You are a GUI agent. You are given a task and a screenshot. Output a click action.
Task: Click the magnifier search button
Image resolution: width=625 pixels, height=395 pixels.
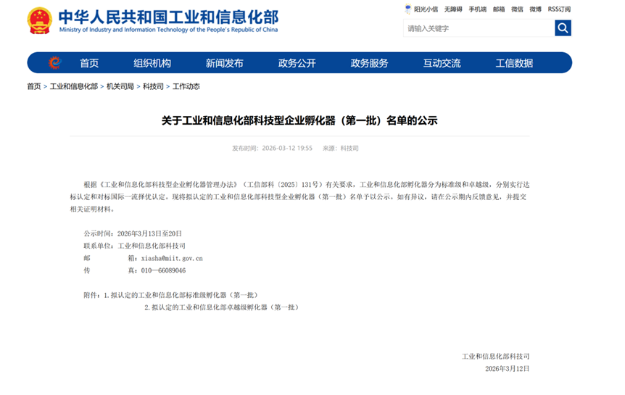tap(563, 28)
